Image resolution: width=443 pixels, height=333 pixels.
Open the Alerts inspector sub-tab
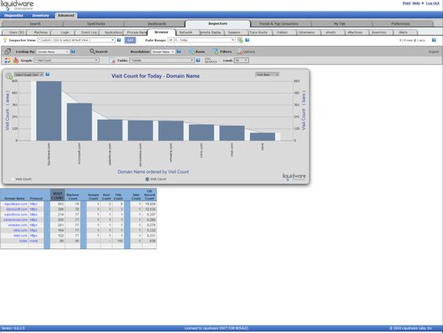pyautogui.click(x=403, y=32)
